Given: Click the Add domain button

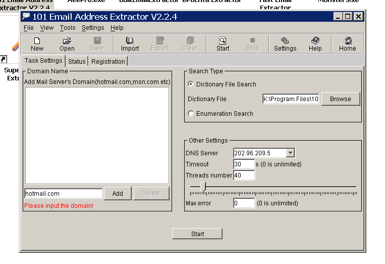Looking at the screenshot, I should tap(118, 193).
